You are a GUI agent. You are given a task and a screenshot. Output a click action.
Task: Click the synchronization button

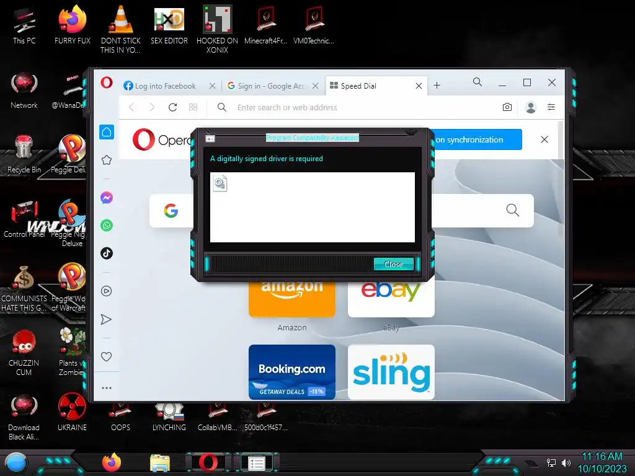(477, 139)
